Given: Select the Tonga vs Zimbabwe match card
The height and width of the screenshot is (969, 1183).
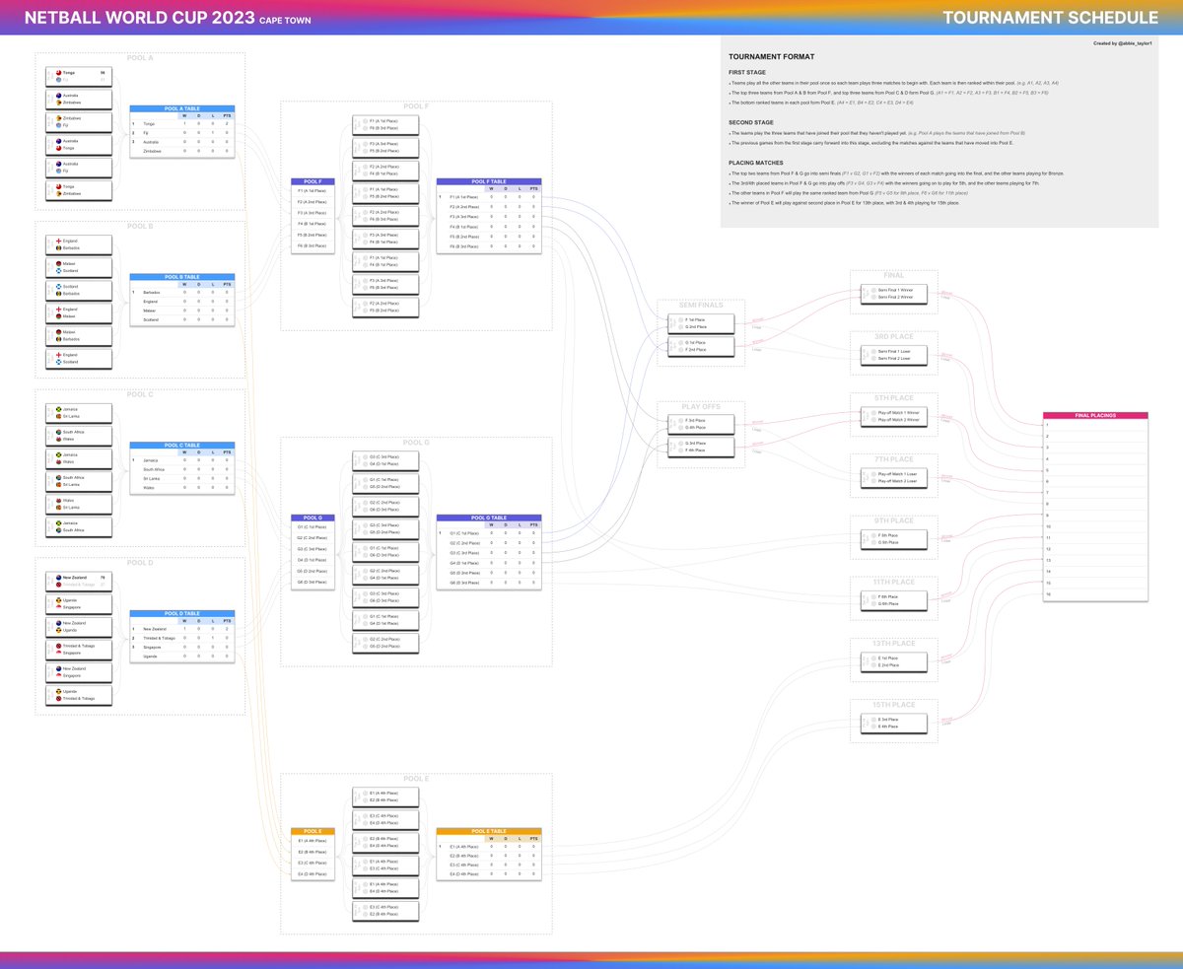Looking at the screenshot, I should tap(79, 191).
